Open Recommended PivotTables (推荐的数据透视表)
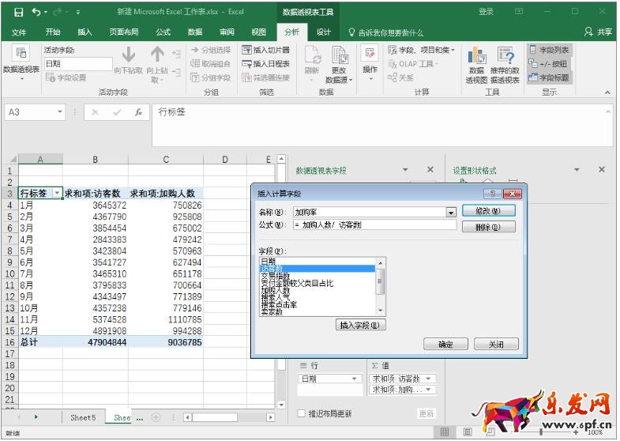Screen dimensions: 620x441 505,64
